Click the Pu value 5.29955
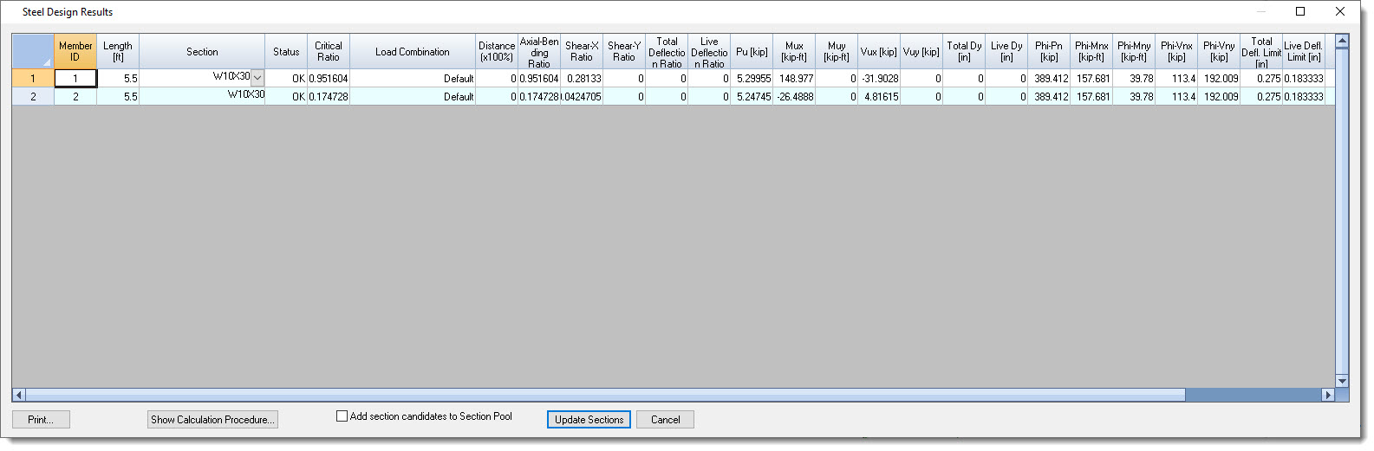The height and width of the screenshot is (451, 1374). pos(752,78)
